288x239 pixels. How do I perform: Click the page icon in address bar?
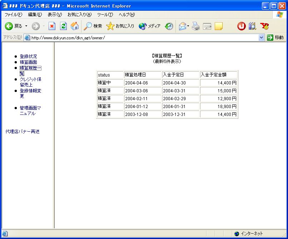28,38
